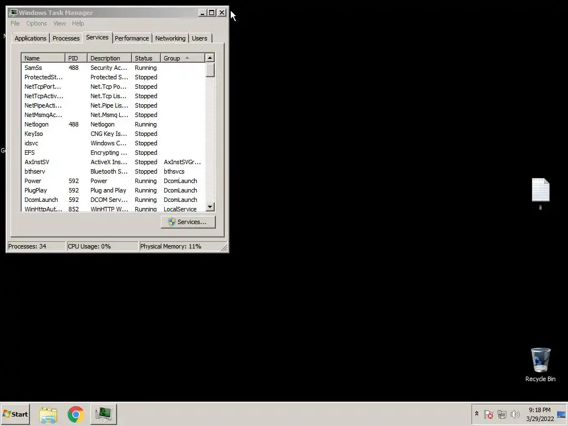Screen dimensions: 568x426
Task: Select the NetPipeActi... service row
Action: 113,105
